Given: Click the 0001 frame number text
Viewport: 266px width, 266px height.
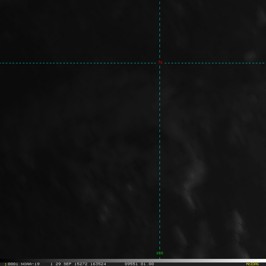Looking at the screenshot, I should (13, 264).
